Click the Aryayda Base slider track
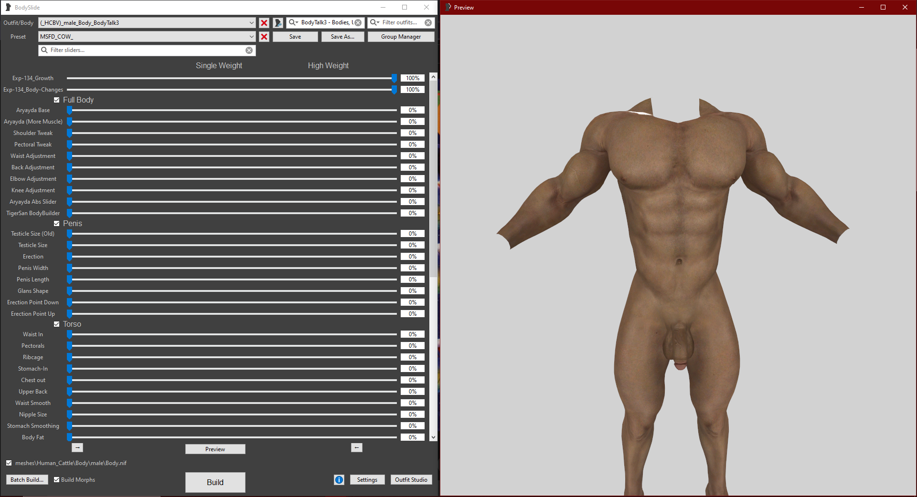The height and width of the screenshot is (497, 917). [x=232, y=110]
